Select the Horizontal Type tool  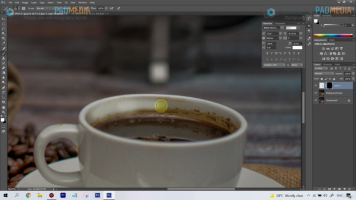[3, 93]
